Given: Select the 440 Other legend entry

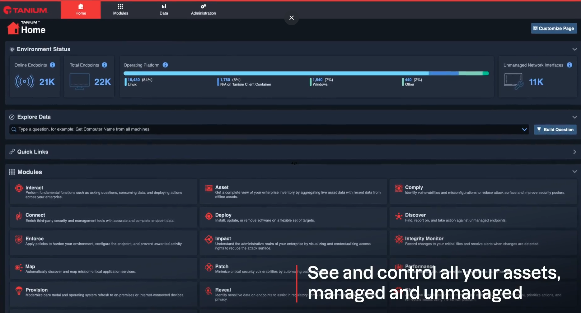Looking at the screenshot, I should (x=412, y=82).
